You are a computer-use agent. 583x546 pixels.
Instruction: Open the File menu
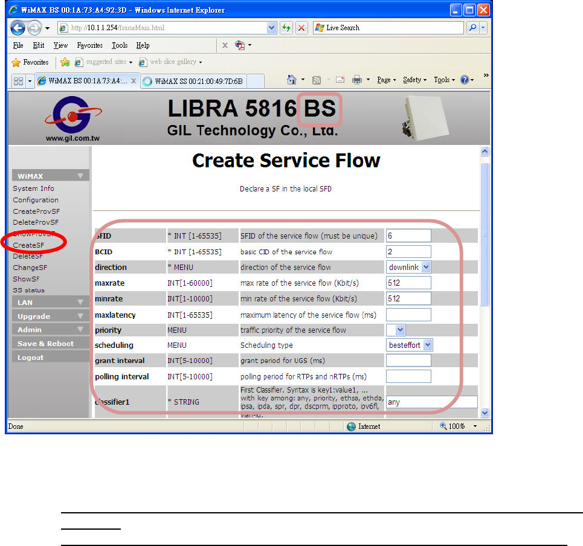[x=18, y=45]
